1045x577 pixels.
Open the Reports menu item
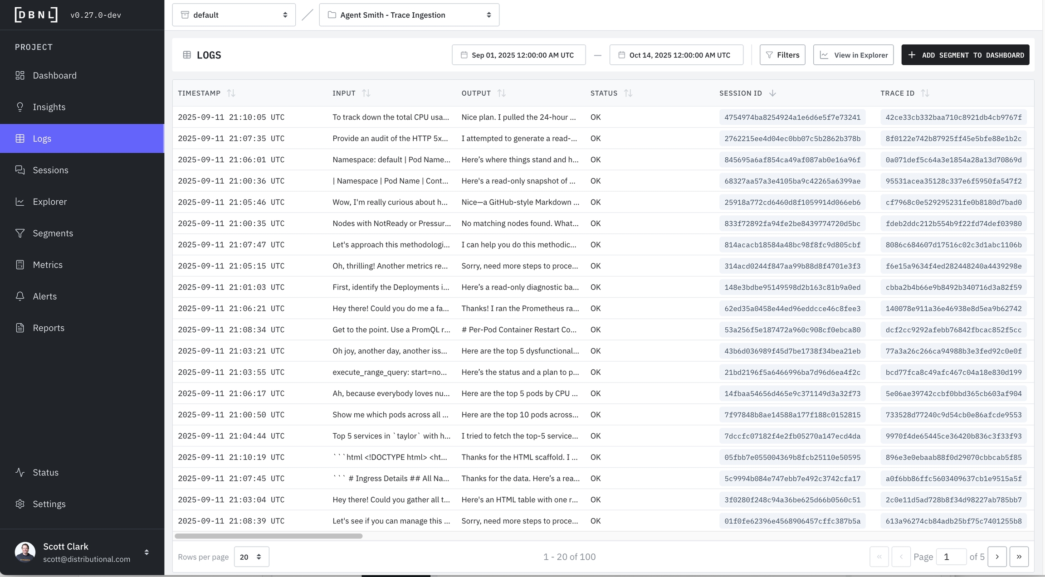coord(49,328)
